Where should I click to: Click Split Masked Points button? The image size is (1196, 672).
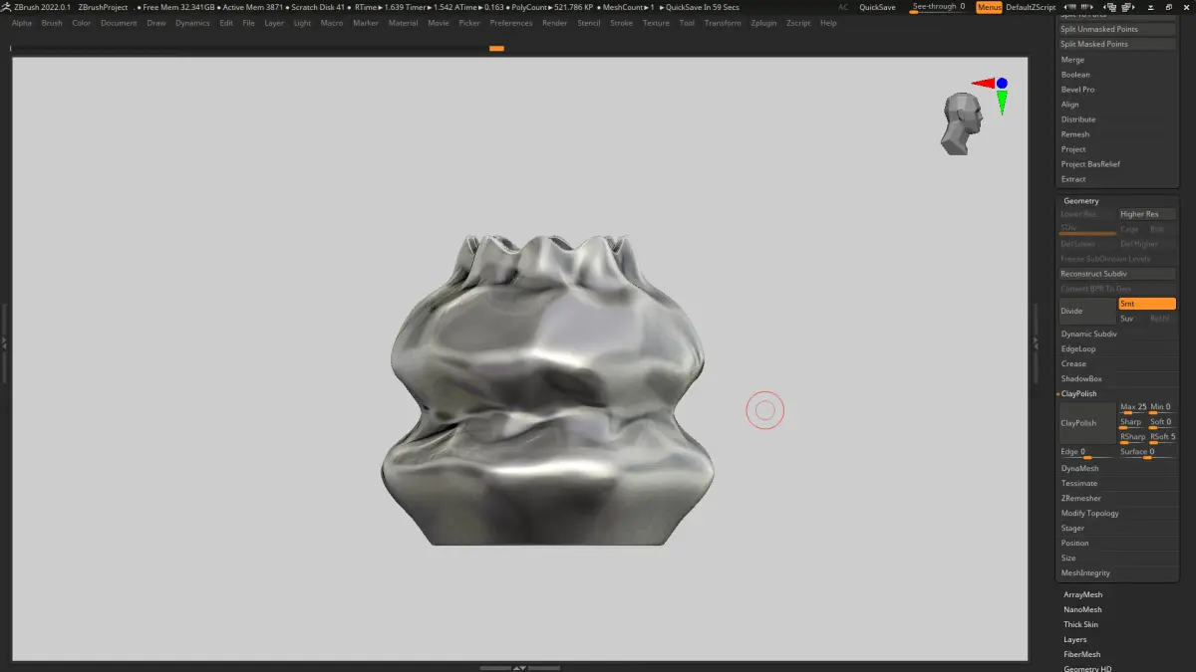[x=1117, y=44]
